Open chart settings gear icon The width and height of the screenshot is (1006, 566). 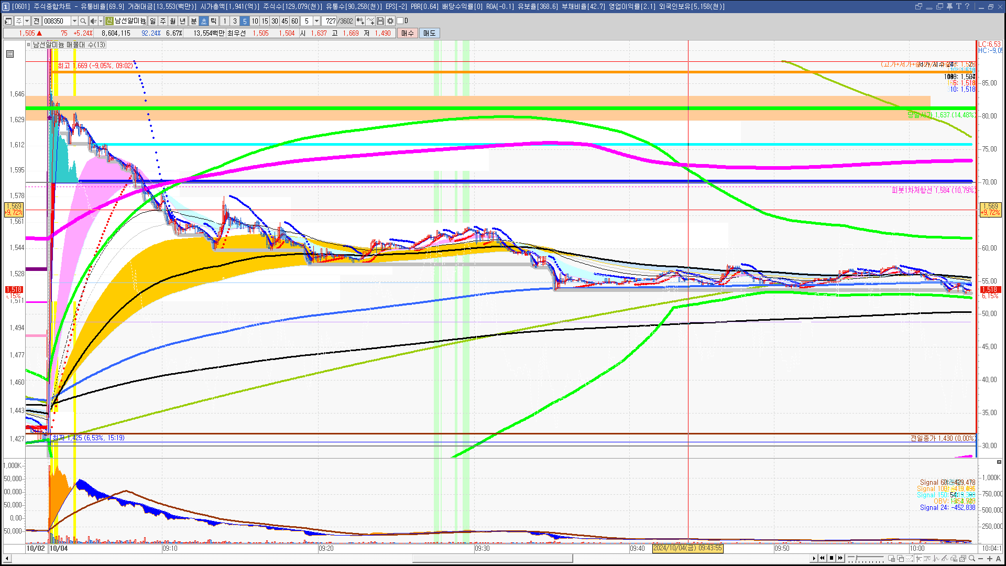tap(390, 21)
